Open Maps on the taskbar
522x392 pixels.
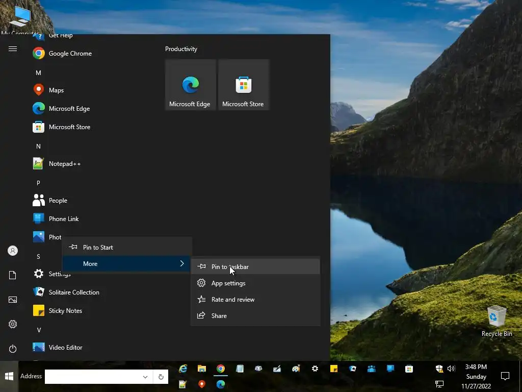[x=202, y=384]
